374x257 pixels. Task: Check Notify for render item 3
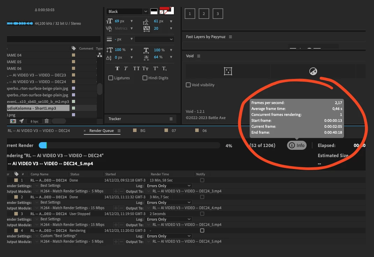[x=202, y=214]
